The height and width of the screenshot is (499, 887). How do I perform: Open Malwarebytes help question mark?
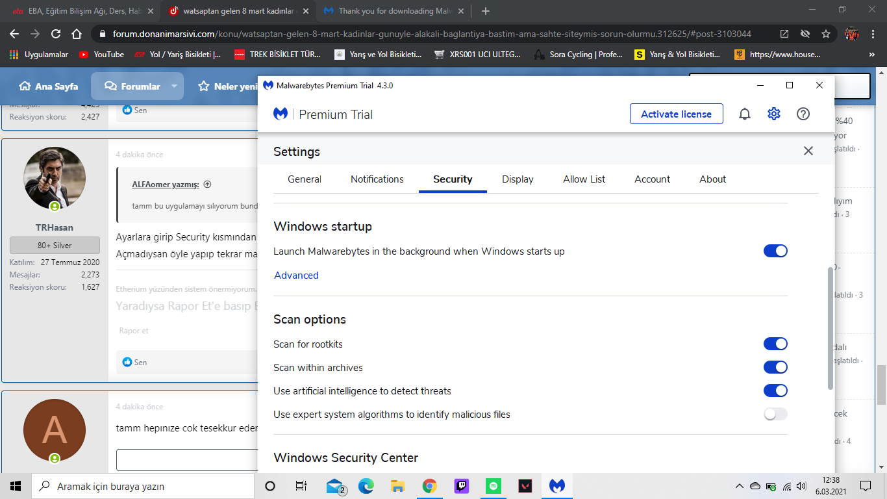pos(803,114)
